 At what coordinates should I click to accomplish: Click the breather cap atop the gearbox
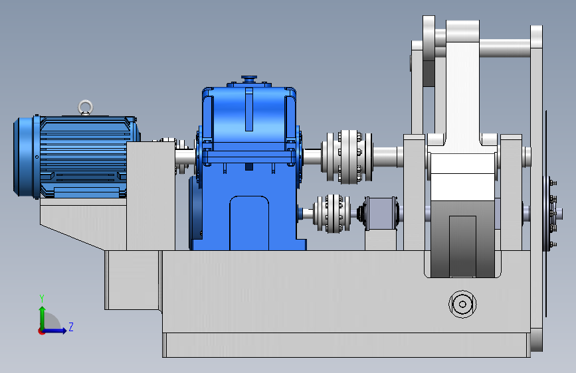click(249, 79)
